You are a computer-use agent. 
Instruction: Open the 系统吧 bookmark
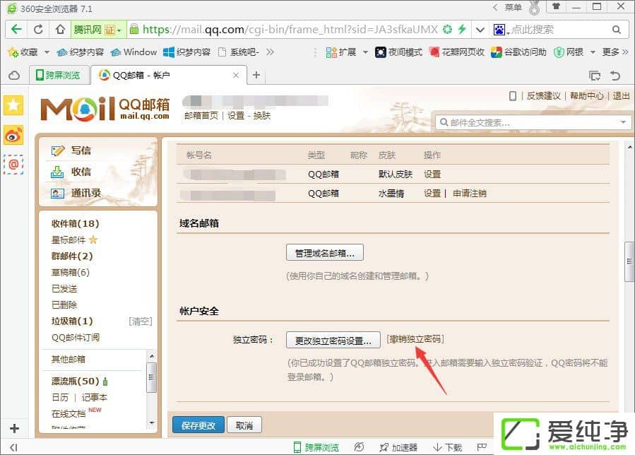239,52
